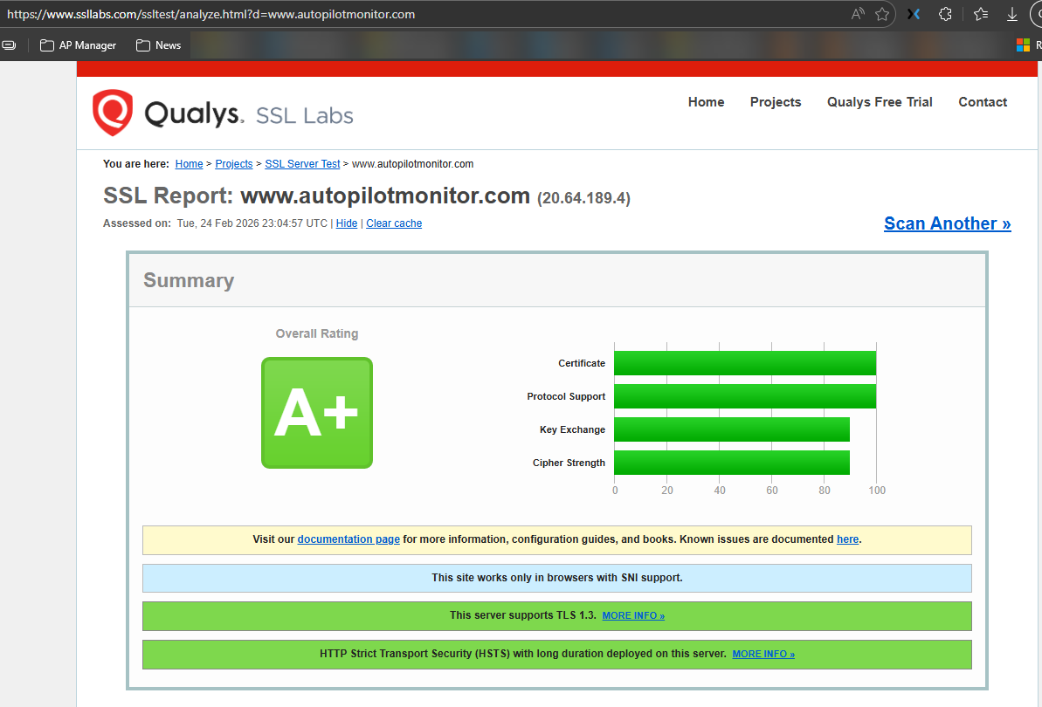Open Qualys Free Trial navigation item
The width and height of the screenshot is (1042, 707).
point(880,101)
